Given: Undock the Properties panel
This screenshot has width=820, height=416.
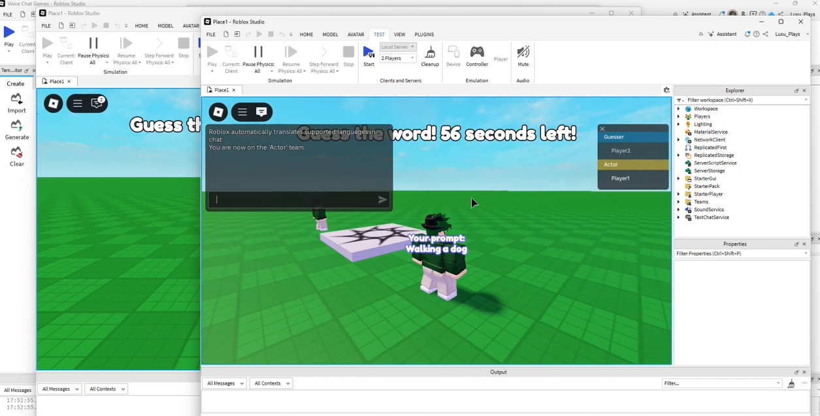Looking at the screenshot, I should click(796, 244).
